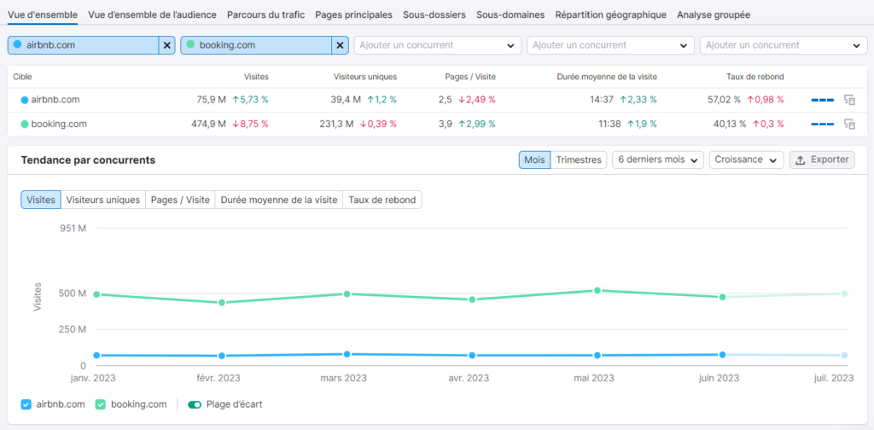874x430 pixels.
Task: Click green dot next to booking.com in table
Action: [x=25, y=125]
